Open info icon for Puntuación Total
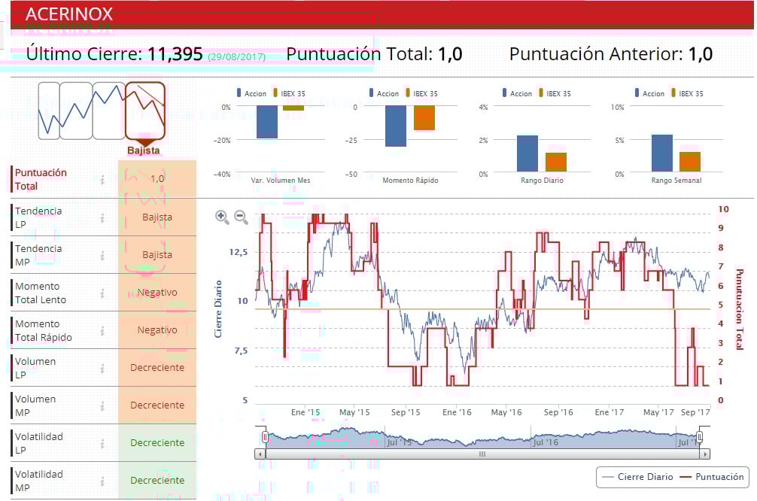757x501 pixels. coord(102,180)
